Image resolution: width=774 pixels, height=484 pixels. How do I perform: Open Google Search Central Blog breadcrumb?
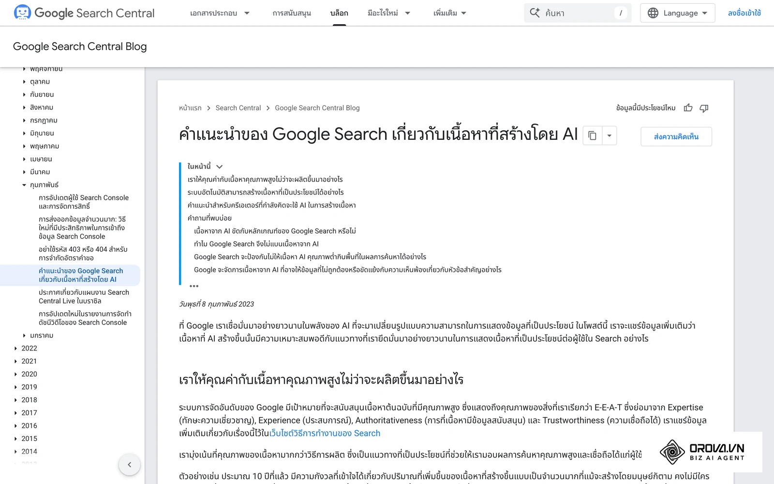click(x=317, y=108)
